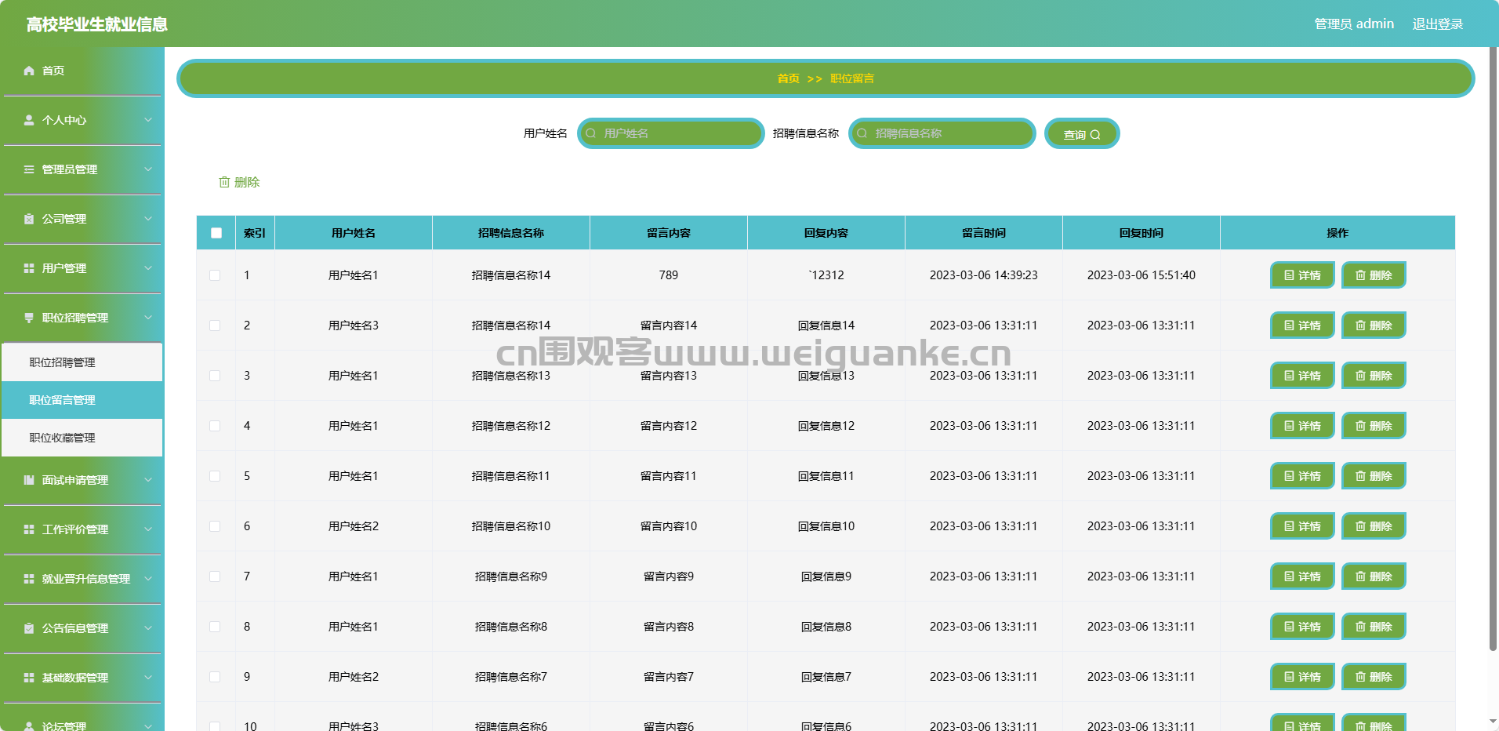Check the checkbox for row index 8
The height and width of the screenshot is (731, 1499).
pos(215,627)
